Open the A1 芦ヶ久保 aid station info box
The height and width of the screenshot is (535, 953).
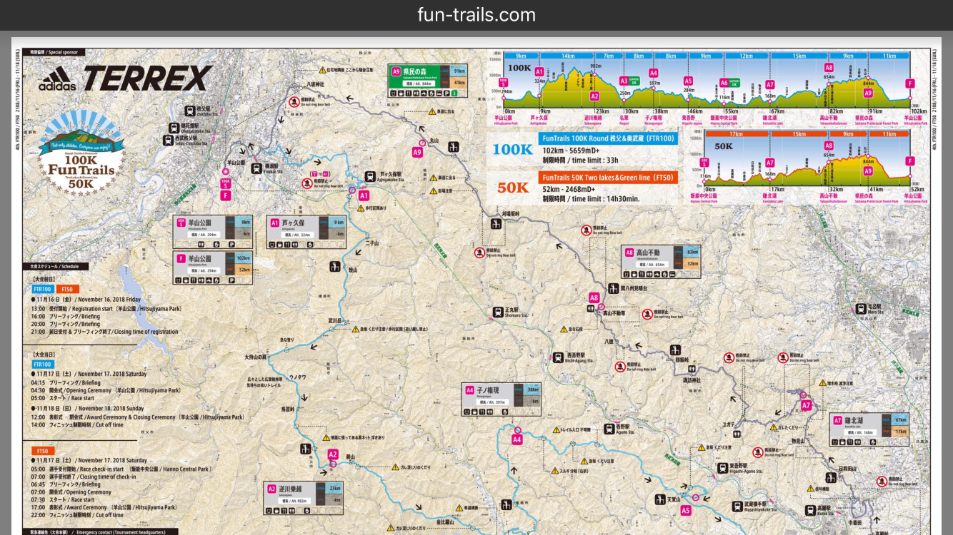[x=306, y=232]
